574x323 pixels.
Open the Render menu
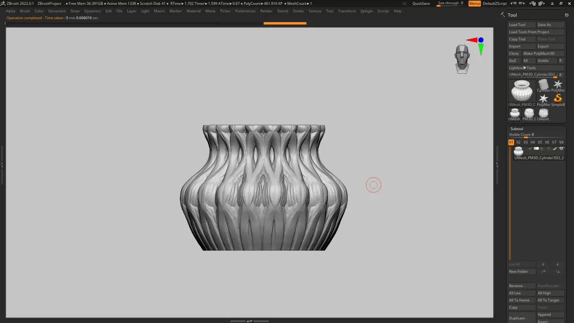click(x=266, y=11)
